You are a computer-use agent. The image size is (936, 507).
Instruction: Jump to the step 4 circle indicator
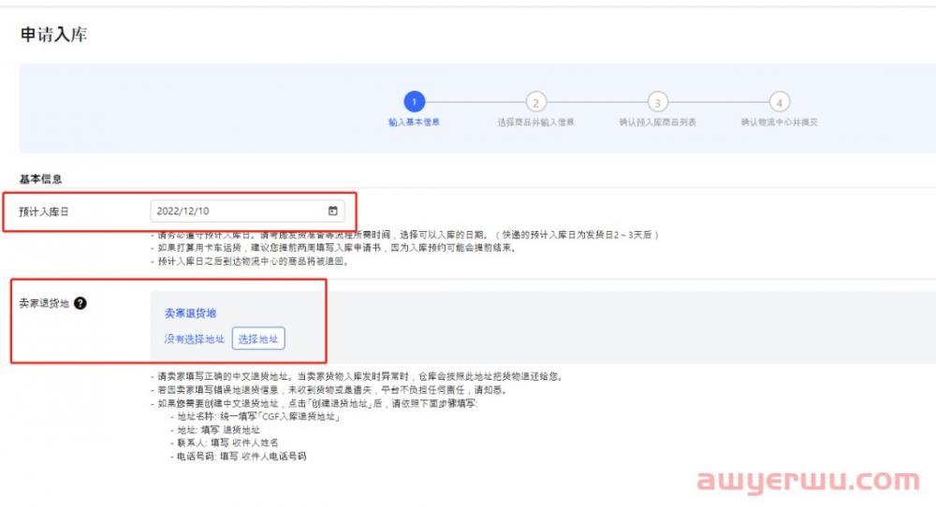pos(779,101)
